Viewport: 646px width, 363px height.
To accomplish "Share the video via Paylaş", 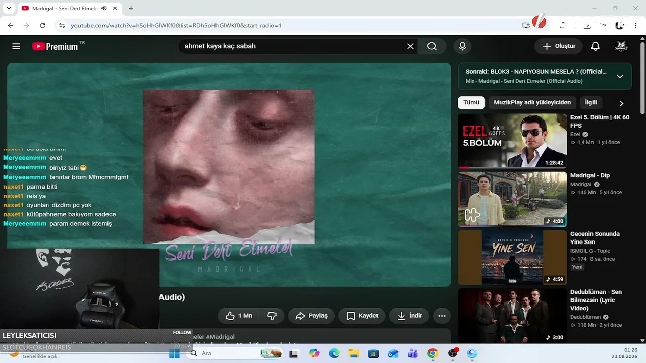I will pos(311,316).
